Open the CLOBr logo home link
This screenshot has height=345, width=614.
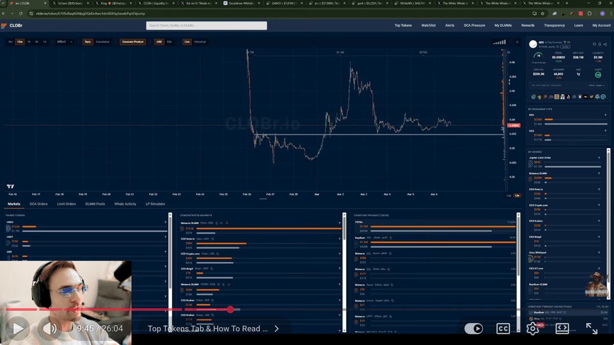11,25
